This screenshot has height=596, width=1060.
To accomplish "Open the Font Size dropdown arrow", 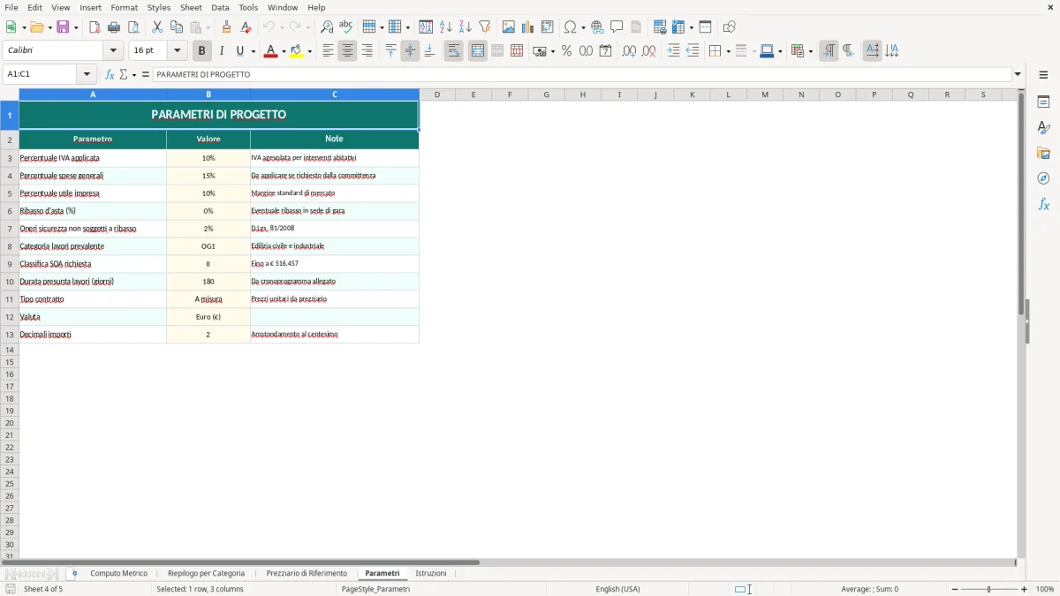I will tap(177, 51).
